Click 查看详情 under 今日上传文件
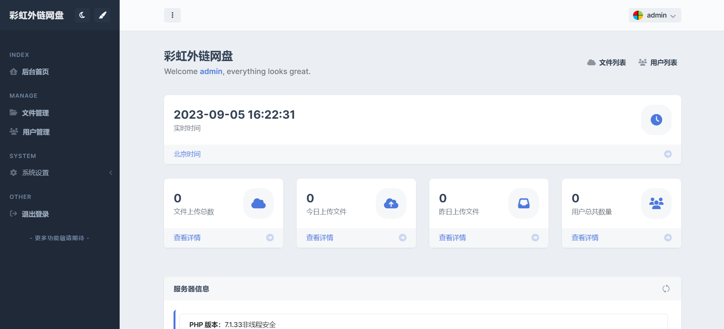The width and height of the screenshot is (724, 329). pyautogui.click(x=320, y=238)
